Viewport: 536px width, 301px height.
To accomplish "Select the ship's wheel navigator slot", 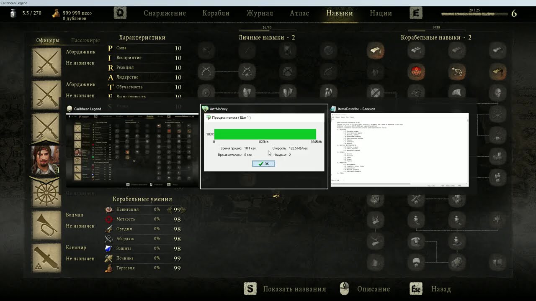I will click(x=46, y=192).
